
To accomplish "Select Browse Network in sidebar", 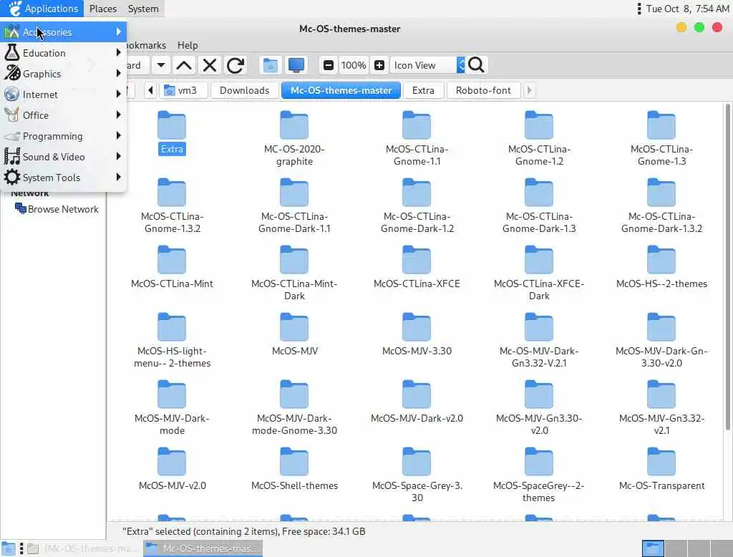I will pyautogui.click(x=57, y=209).
